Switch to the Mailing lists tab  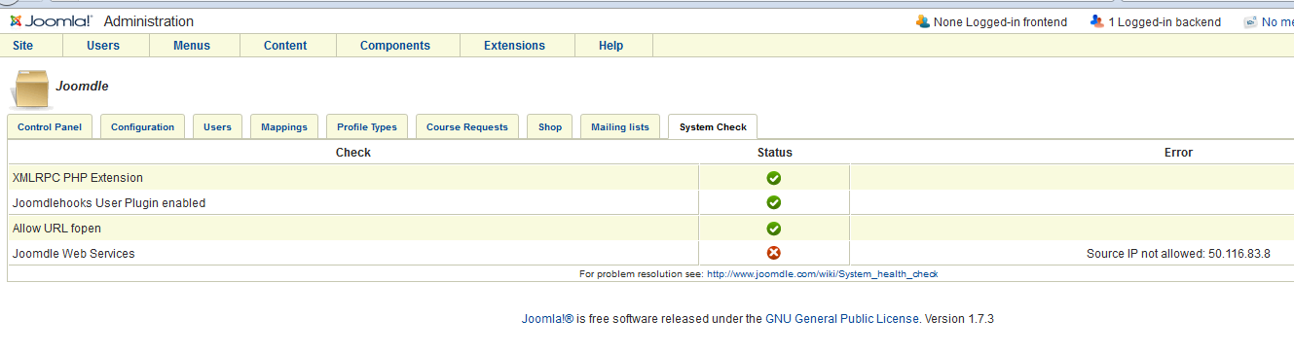tap(620, 127)
